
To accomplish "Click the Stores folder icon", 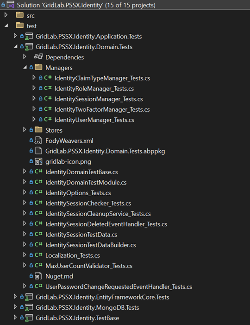I will tap(38, 130).
